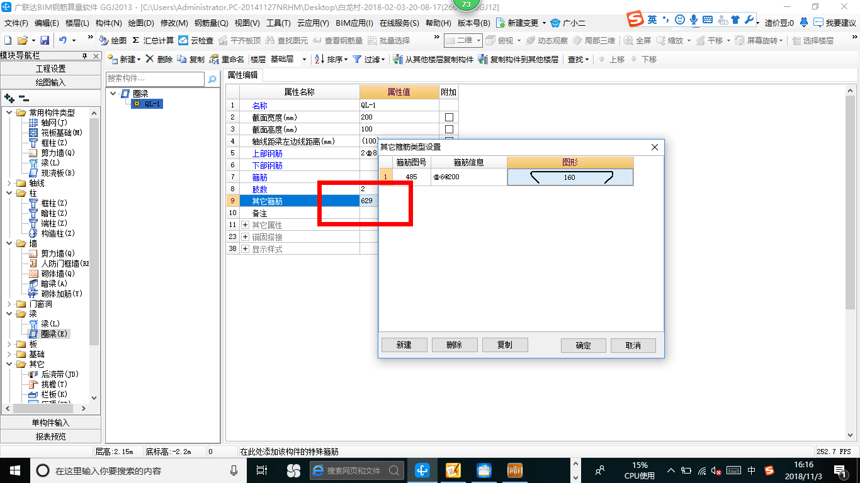Pin the 模块导航栏 panel
The width and height of the screenshot is (860, 483).
click(86, 56)
